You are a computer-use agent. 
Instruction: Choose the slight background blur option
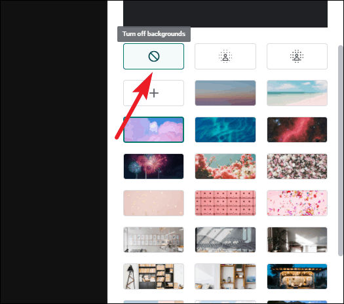(x=225, y=56)
